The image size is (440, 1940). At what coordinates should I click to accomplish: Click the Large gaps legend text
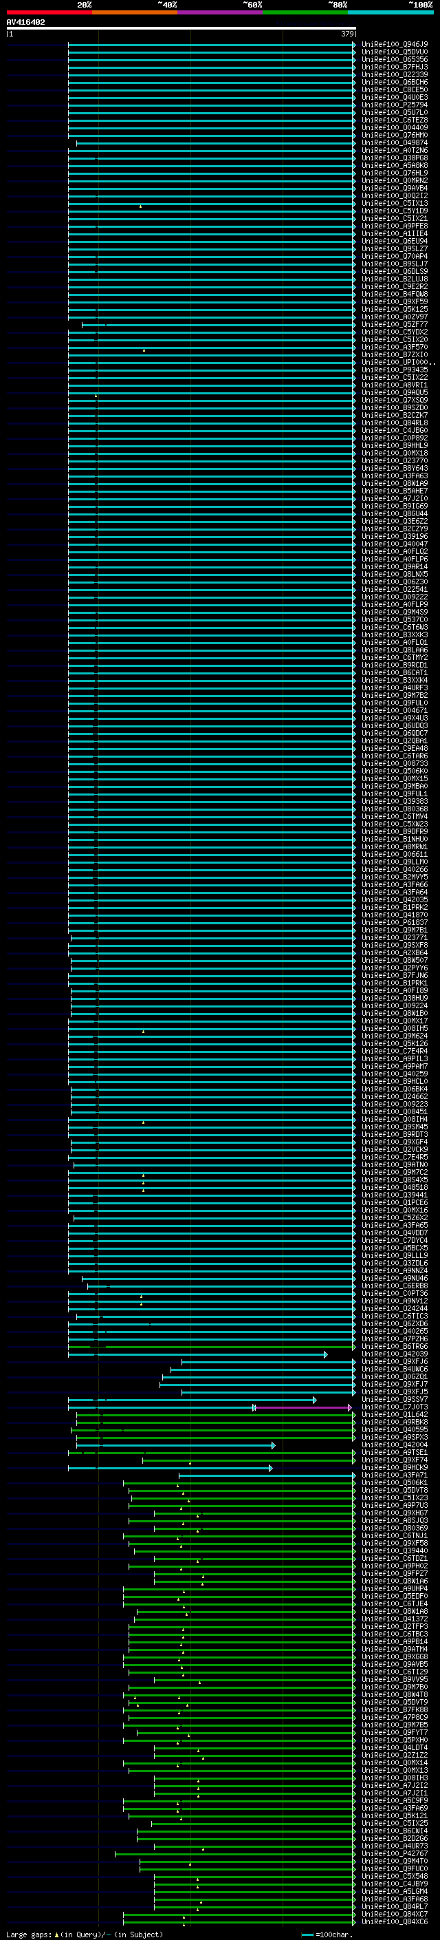pyautogui.click(x=85, y=1934)
